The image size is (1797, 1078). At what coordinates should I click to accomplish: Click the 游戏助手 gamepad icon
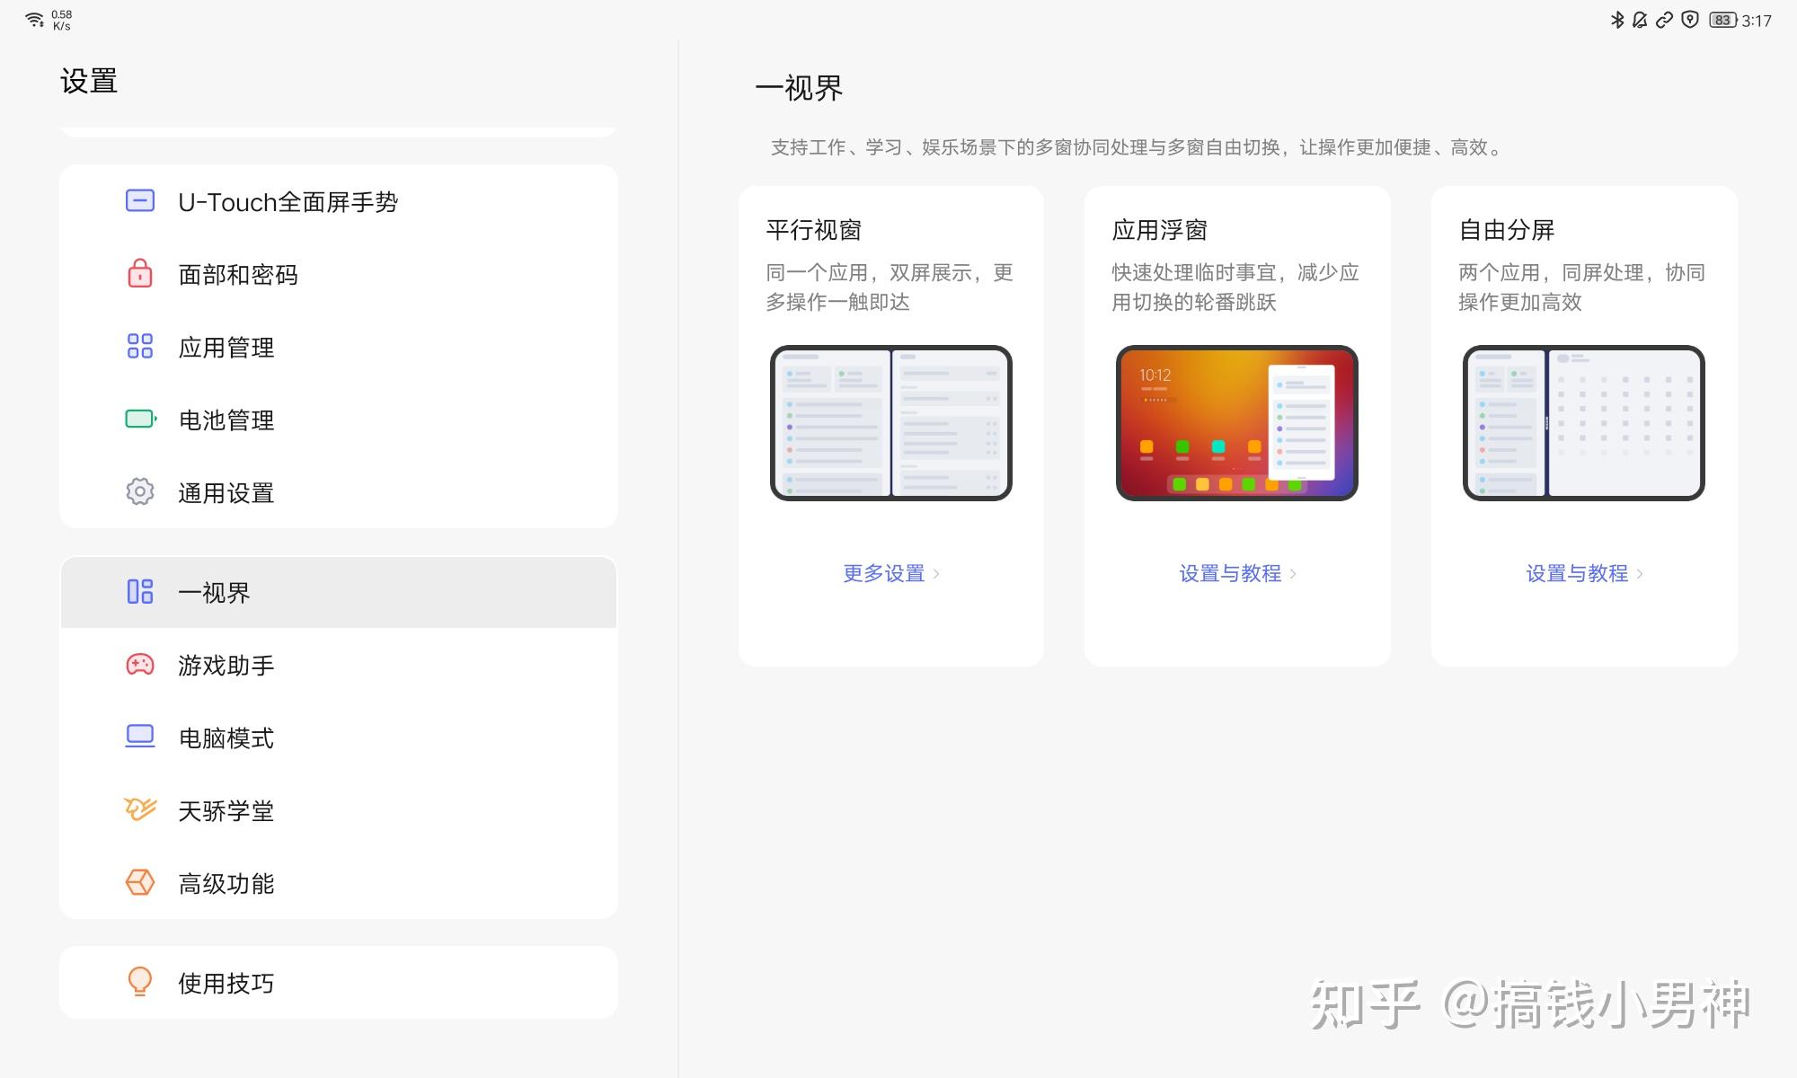click(x=138, y=665)
